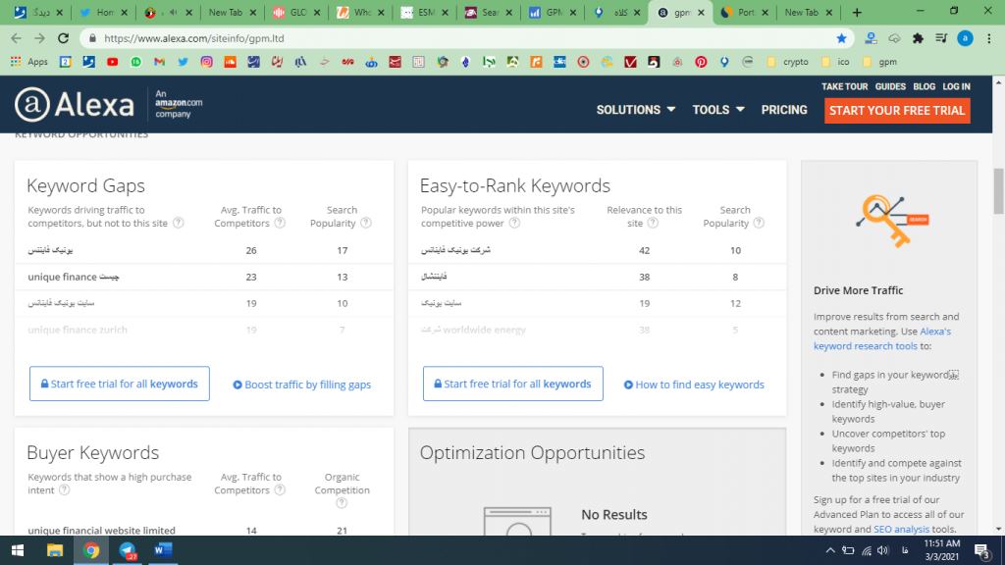1005x565 pixels.
Task: Bookmark this page with the star icon
Action: (x=841, y=38)
